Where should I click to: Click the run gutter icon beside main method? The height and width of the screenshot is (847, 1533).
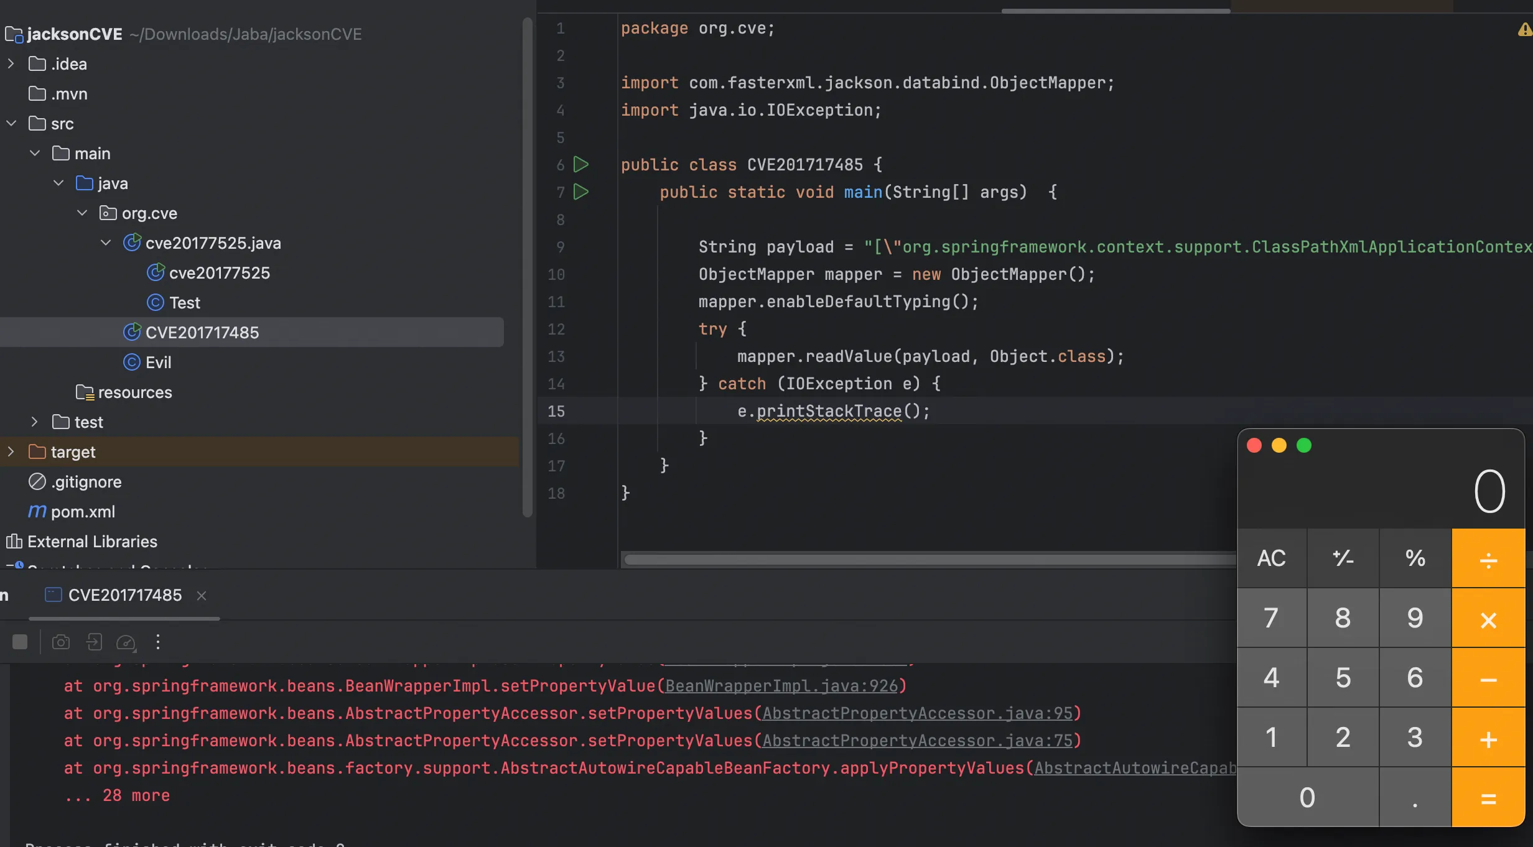tap(580, 192)
